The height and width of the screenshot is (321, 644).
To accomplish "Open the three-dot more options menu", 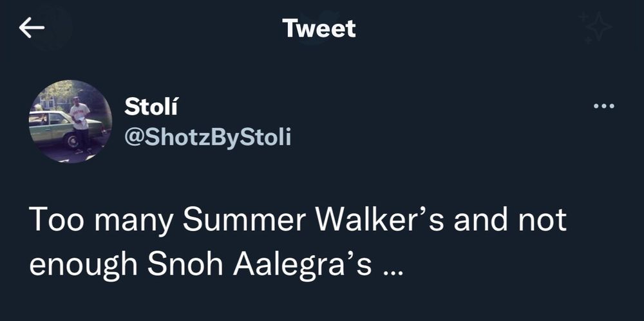I will [x=604, y=107].
